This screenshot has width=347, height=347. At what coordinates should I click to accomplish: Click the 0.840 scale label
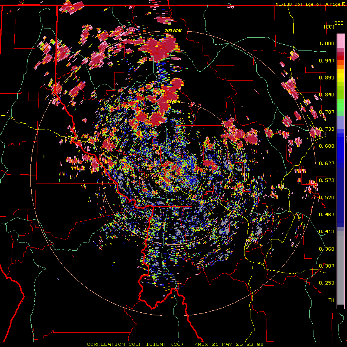pos(327,95)
